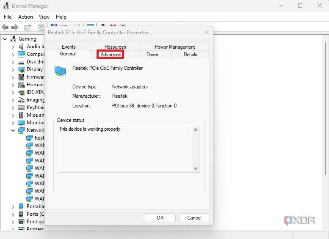Expand the IDE ATA controllers category

click(13, 93)
